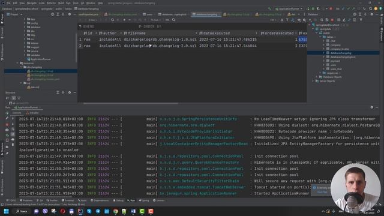Delete row with the minus icon in grid toolbar
Screen dimensions: 384x216
tap(130, 20)
